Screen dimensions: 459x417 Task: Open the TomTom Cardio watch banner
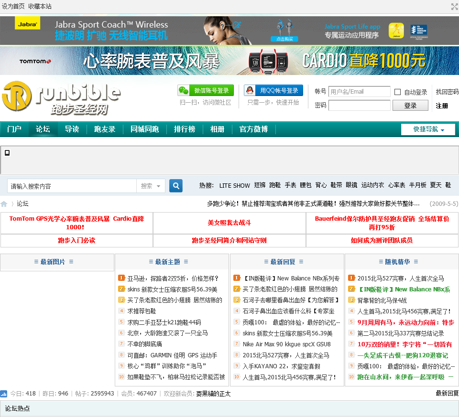pos(229,61)
